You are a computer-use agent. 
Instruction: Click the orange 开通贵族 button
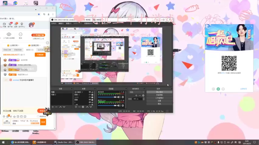click(x=40, y=54)
